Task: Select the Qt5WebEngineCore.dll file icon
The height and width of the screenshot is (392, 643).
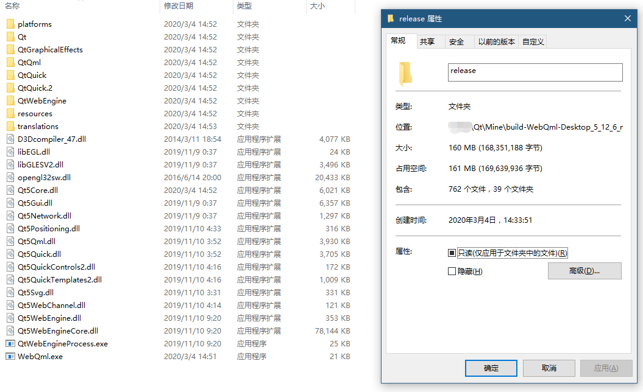Action: point(9,331)
